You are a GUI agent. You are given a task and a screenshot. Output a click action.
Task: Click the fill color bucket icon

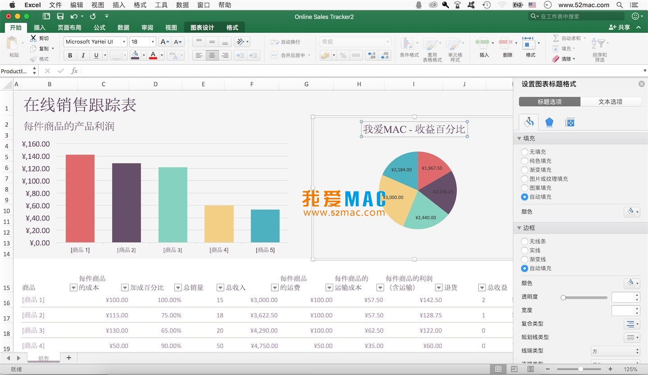(x=135, y=55)
